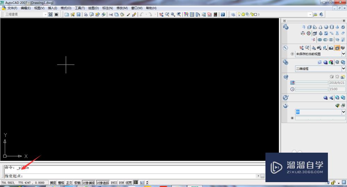Toggle layer 0 freeze sun icon
This screenshot has width=347, height=187.
[243, 14]
